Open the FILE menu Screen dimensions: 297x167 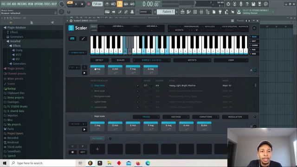[3, 4]
